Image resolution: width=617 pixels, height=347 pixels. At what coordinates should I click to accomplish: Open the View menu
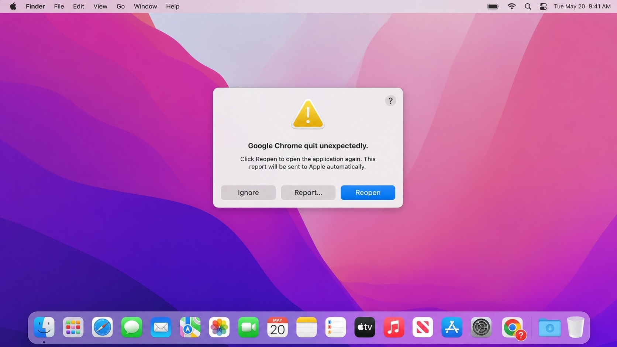point(100,6)
